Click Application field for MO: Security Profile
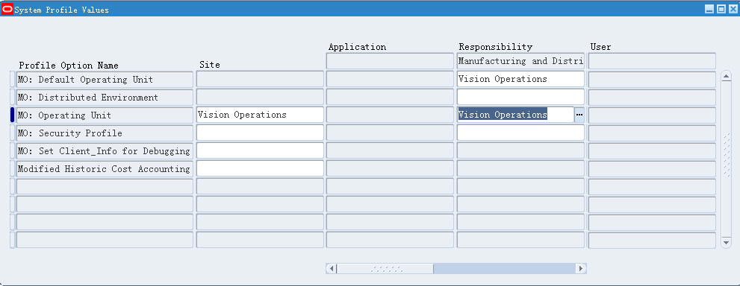740x286 pixels. coord(390,133)
